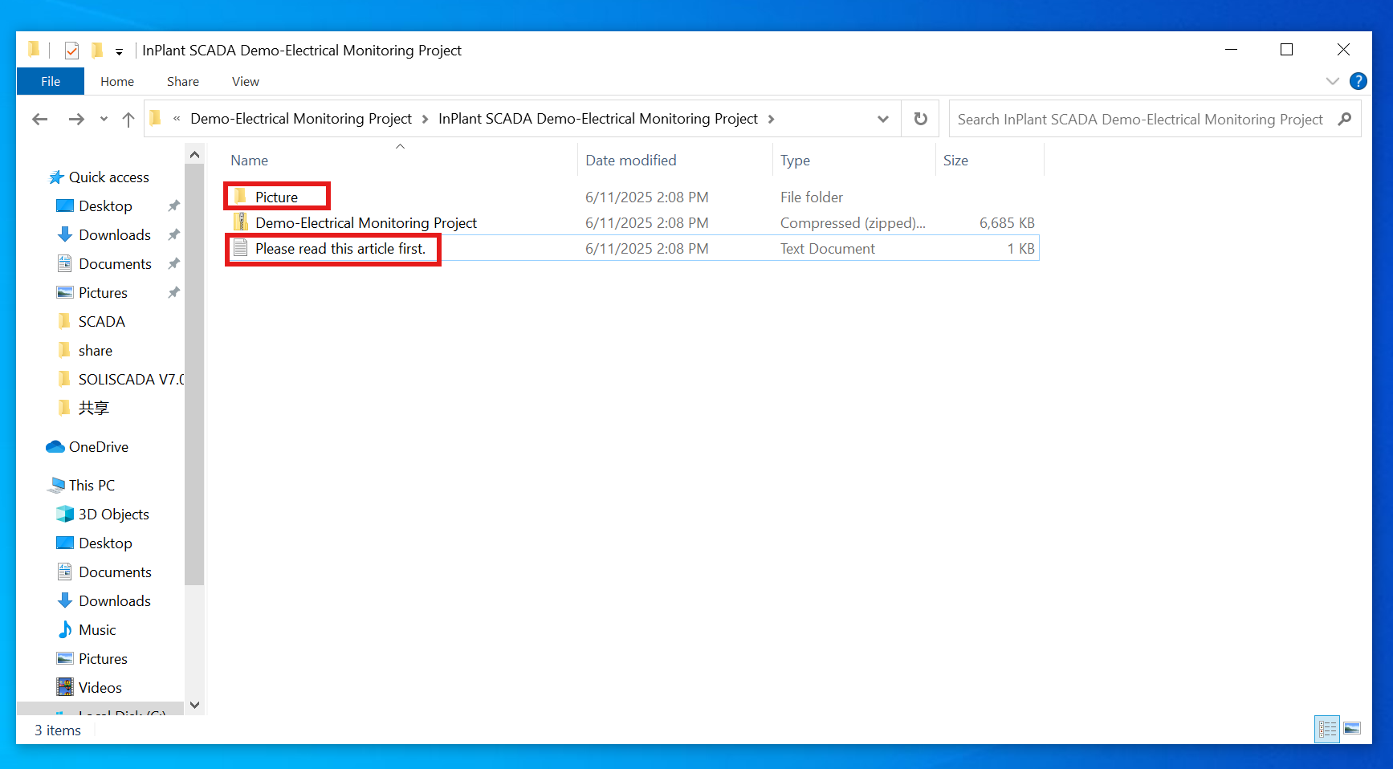Refresh the current folder
The image size is (1393, 769).
coord(920,119)
